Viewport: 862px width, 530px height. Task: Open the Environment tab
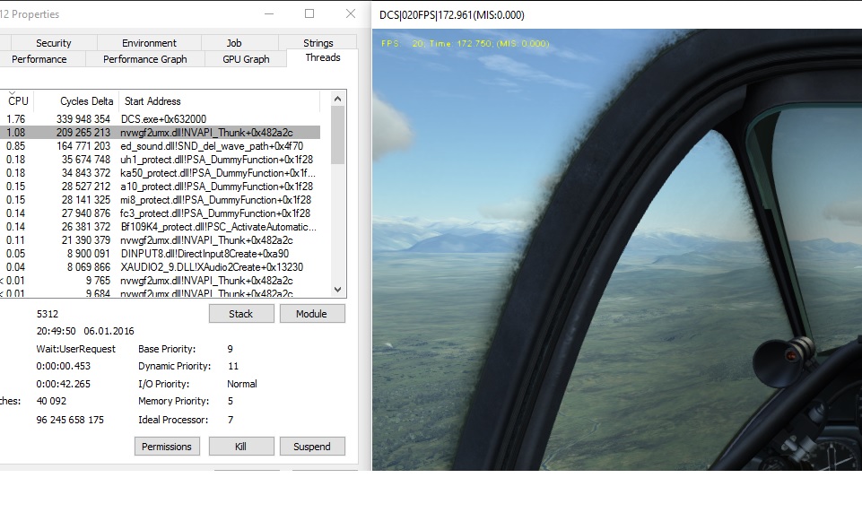click(x=149, y=43)
